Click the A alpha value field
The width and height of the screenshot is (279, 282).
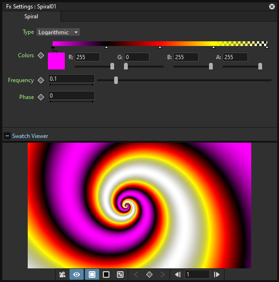click(235, 57)
